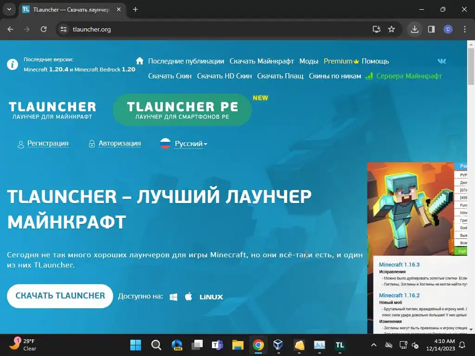Open the VK social icon
This screenshot has width=475, height=356.
click(442, 61)
